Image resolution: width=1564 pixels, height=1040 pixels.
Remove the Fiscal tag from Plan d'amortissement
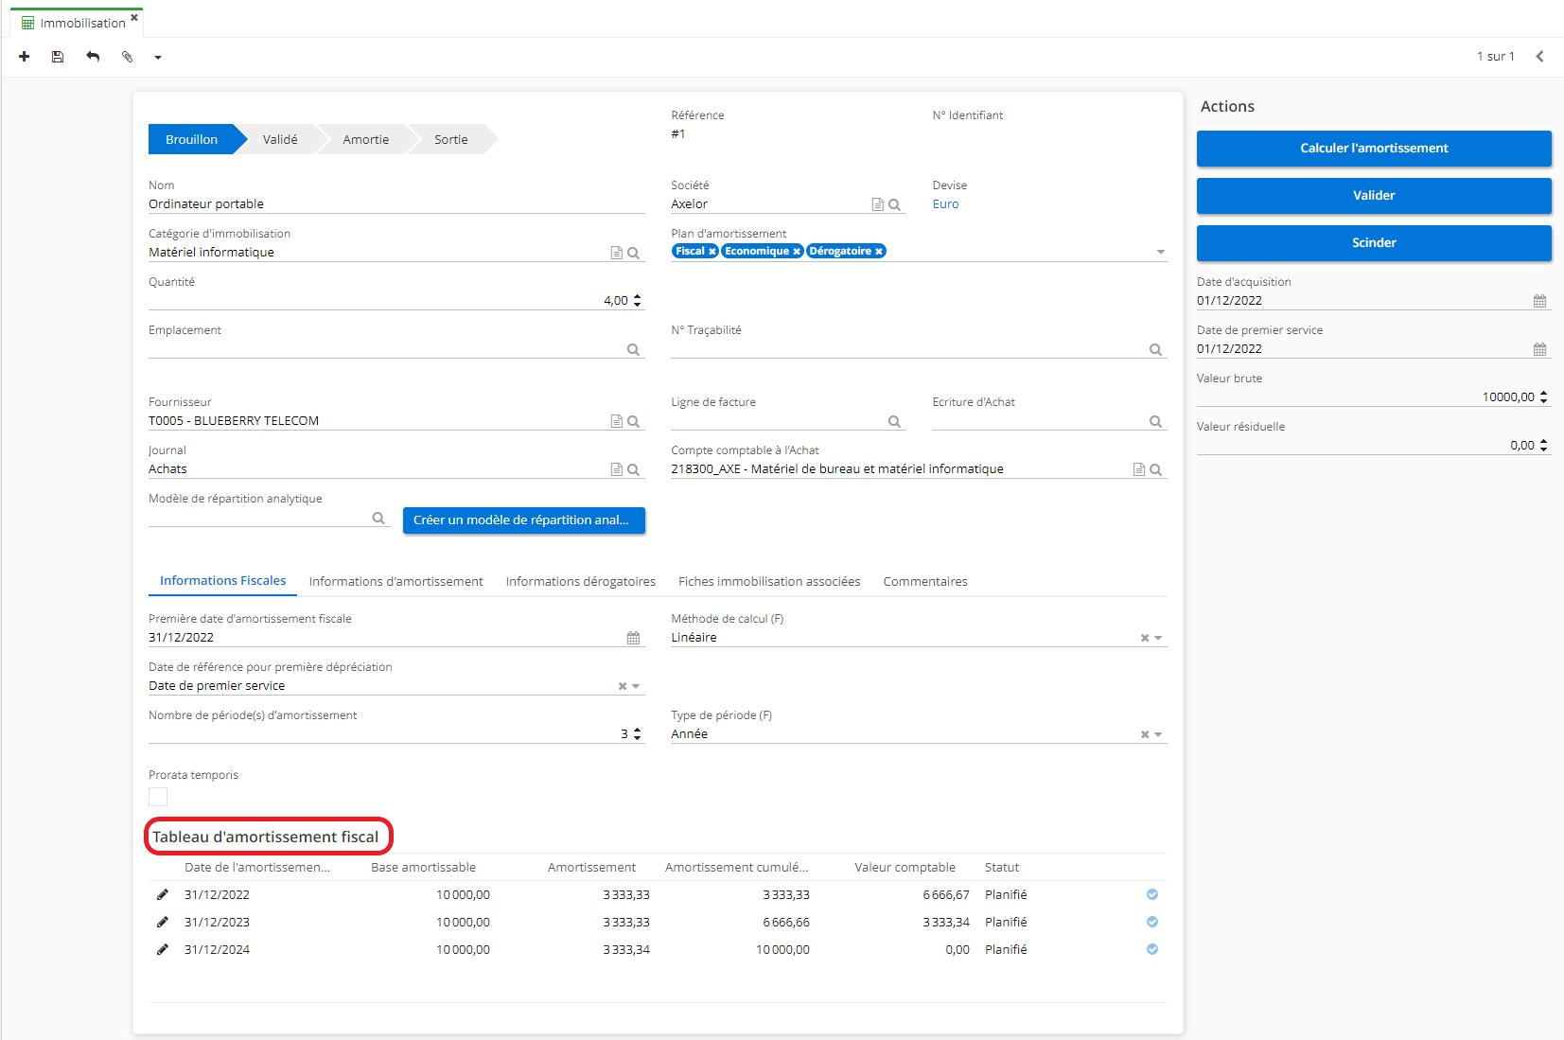coord(712,252)
